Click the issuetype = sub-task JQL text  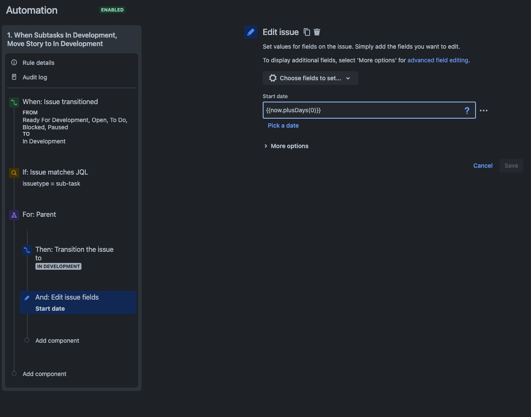click(51, 184)
